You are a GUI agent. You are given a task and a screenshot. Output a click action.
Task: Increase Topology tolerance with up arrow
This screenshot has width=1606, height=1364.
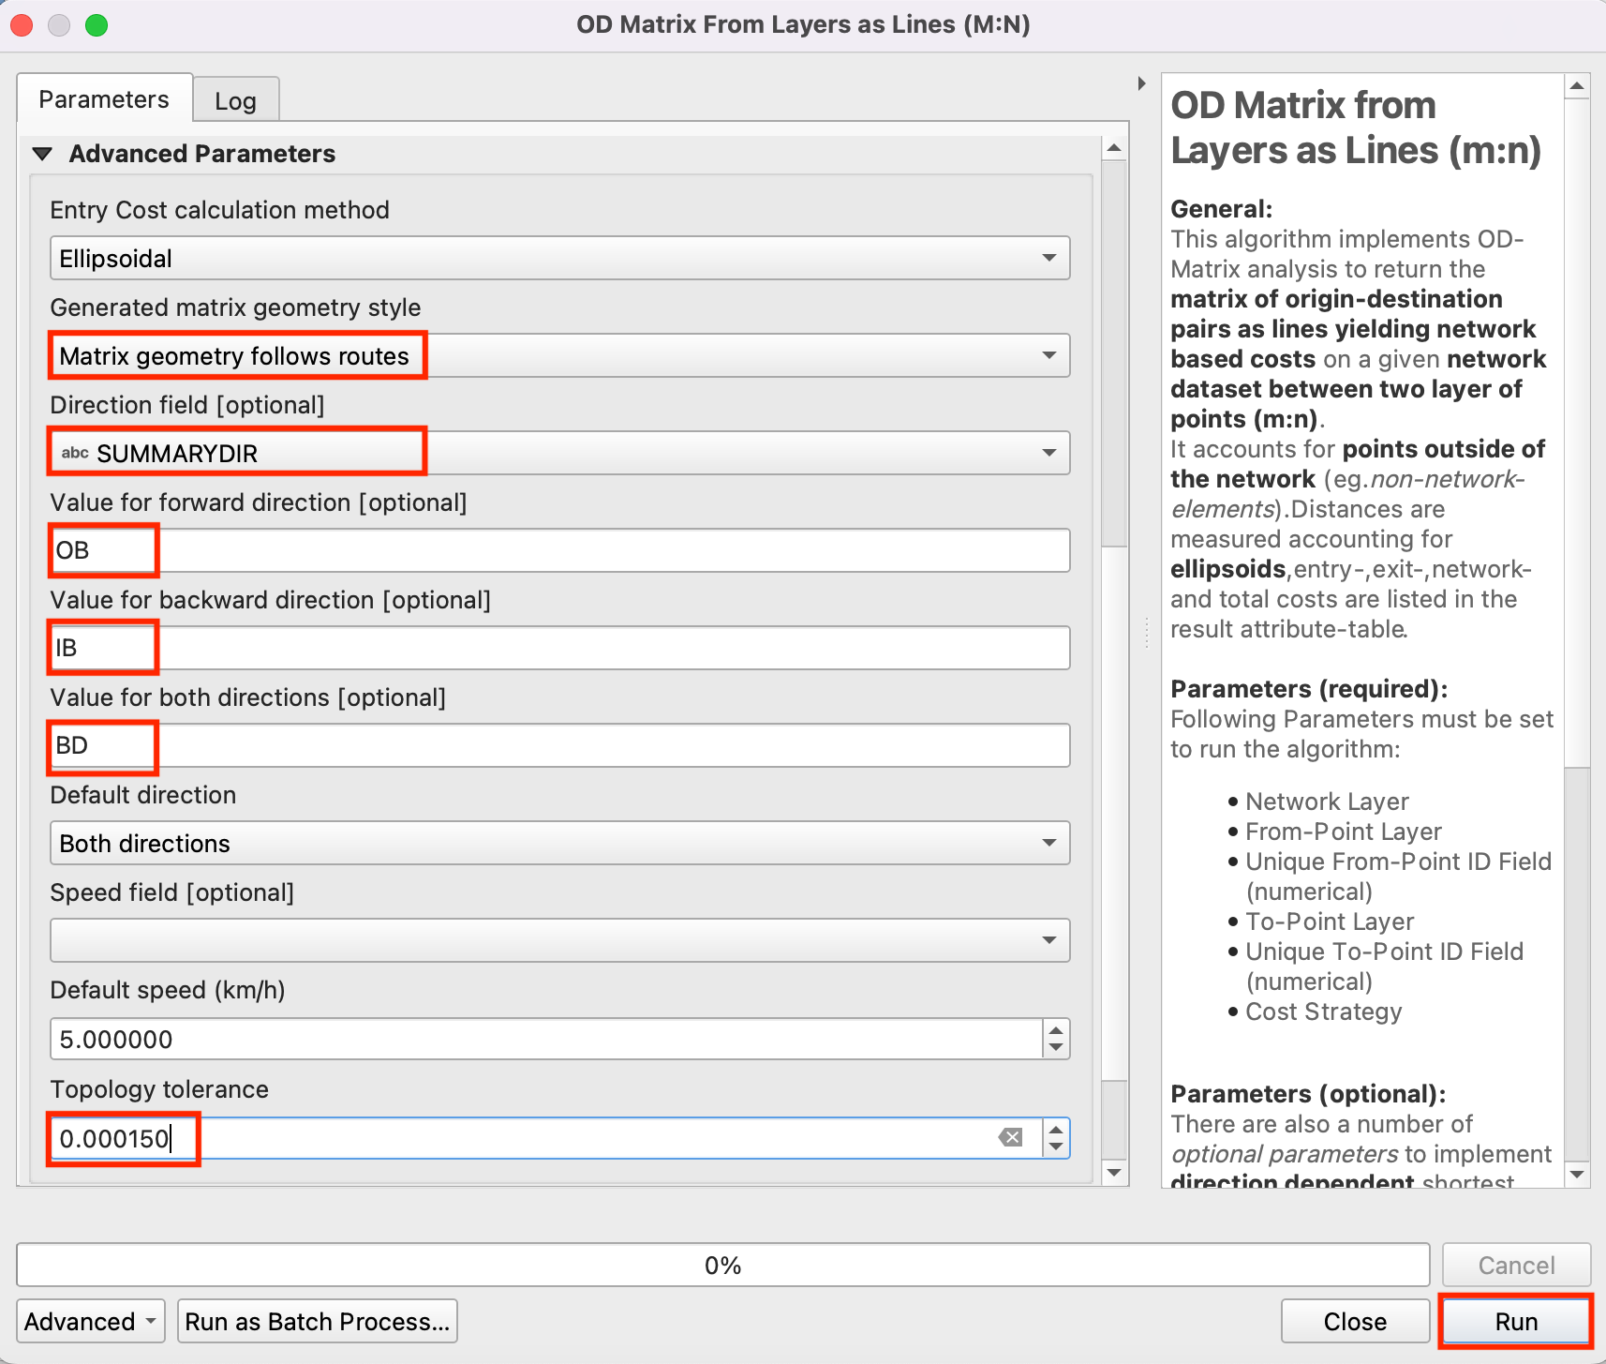[1056, 1130]
